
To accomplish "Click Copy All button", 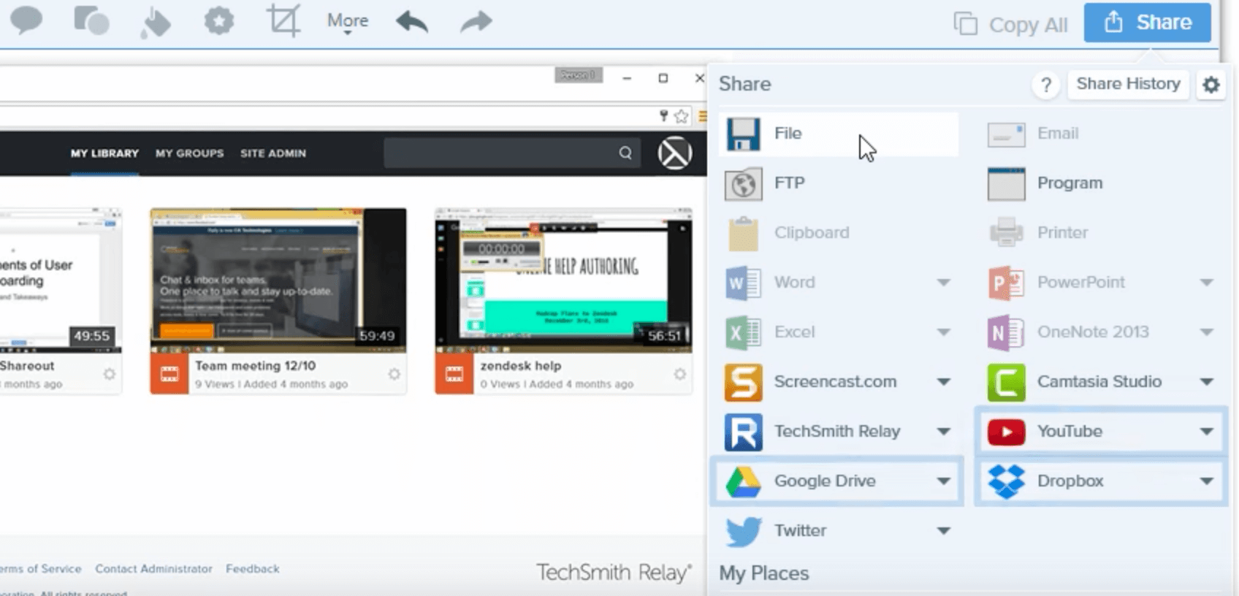I will (1010, 24).
